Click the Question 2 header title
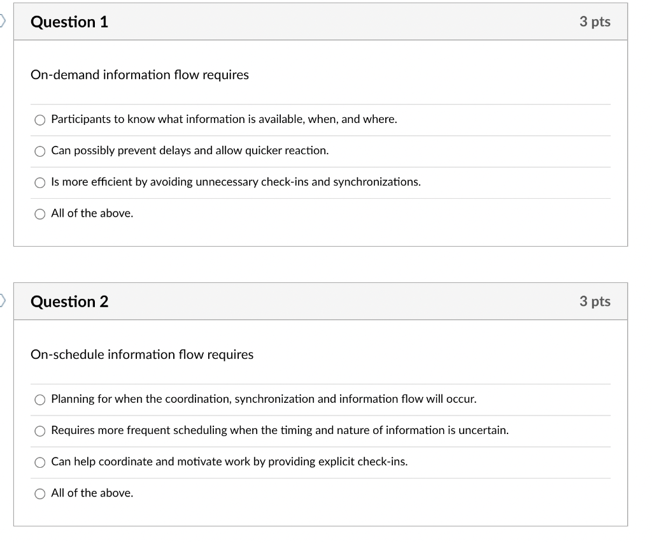Image resolution: width=652 pixels, height=543 pixels. pyautogui.click(x=69, y=301)
